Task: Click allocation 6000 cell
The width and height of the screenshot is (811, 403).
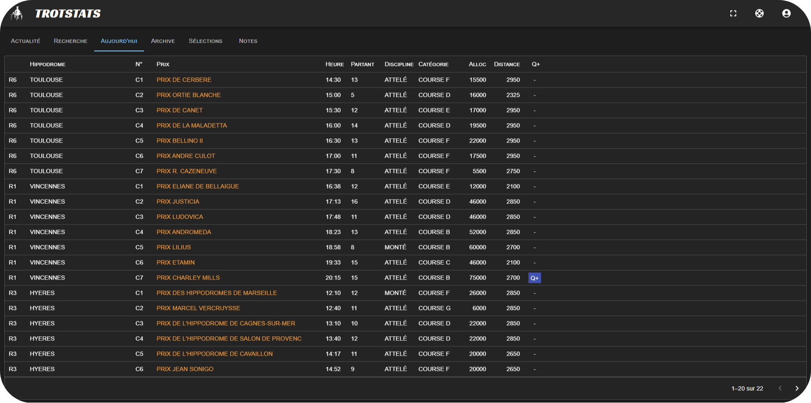Action: coord(479,308)
